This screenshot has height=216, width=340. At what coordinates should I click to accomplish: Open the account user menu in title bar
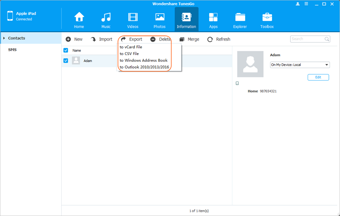298,4
